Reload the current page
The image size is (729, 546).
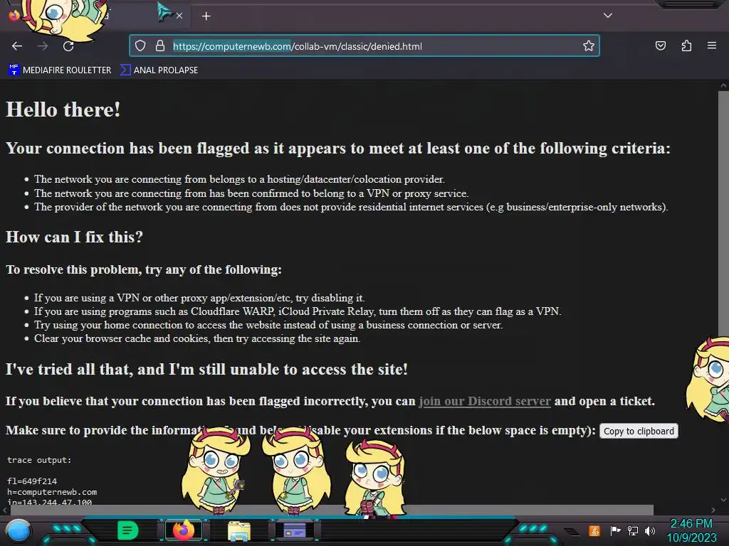pyautogui.click(x=68, y=46)
